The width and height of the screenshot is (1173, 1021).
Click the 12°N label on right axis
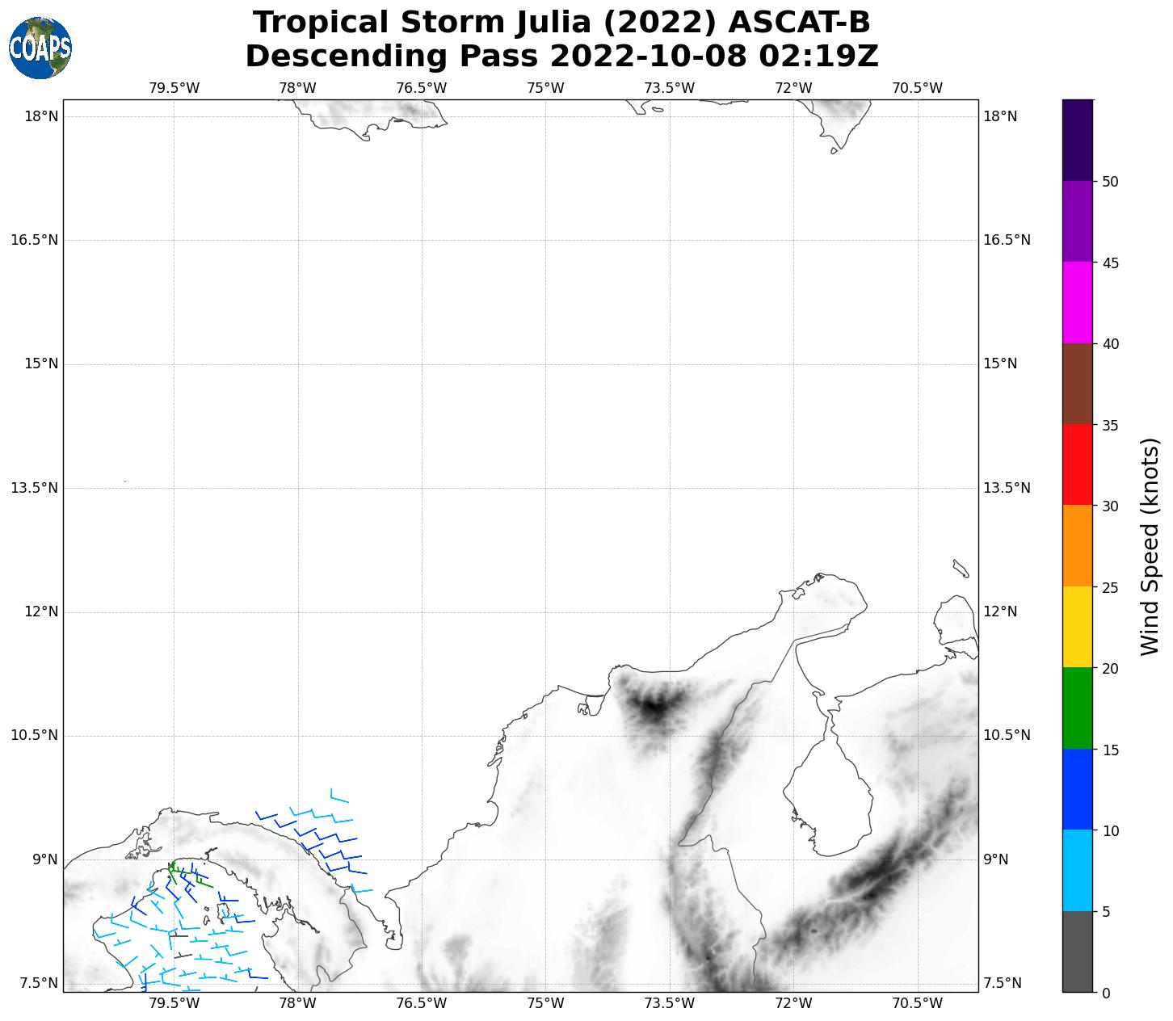point(1000,611)
